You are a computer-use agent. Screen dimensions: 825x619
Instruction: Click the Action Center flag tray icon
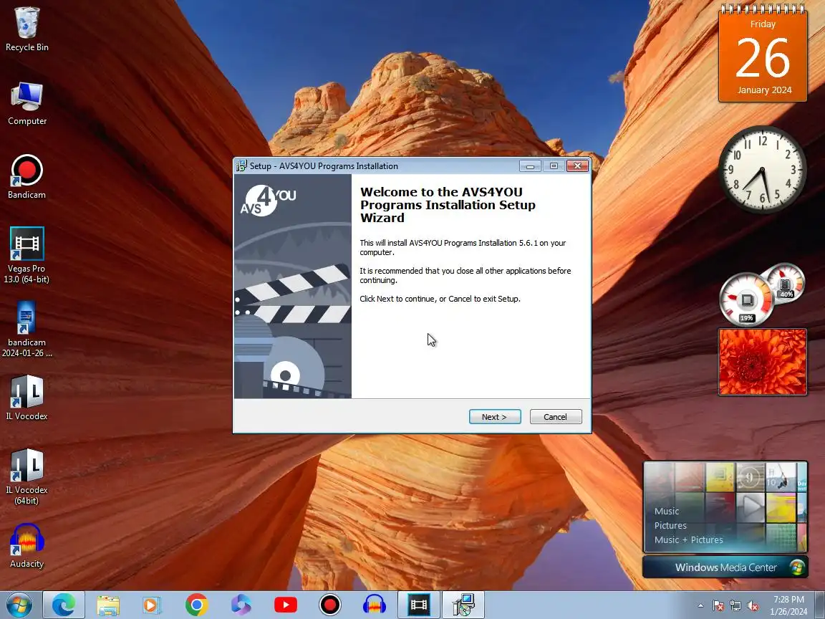tap(718, 606)
